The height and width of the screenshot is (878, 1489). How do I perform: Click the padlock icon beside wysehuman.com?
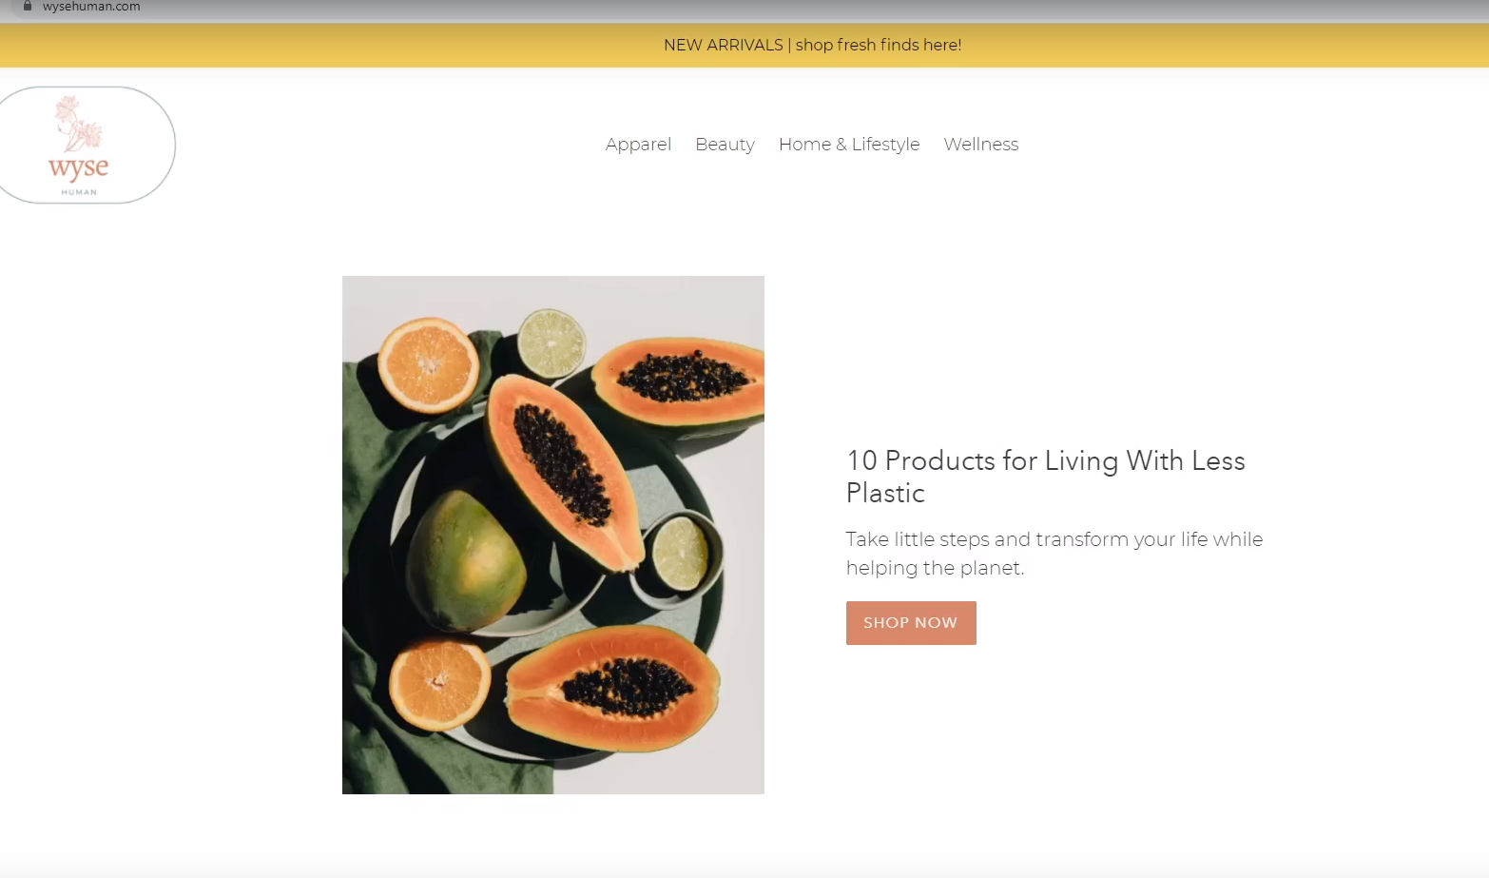(x=28, y=6)
